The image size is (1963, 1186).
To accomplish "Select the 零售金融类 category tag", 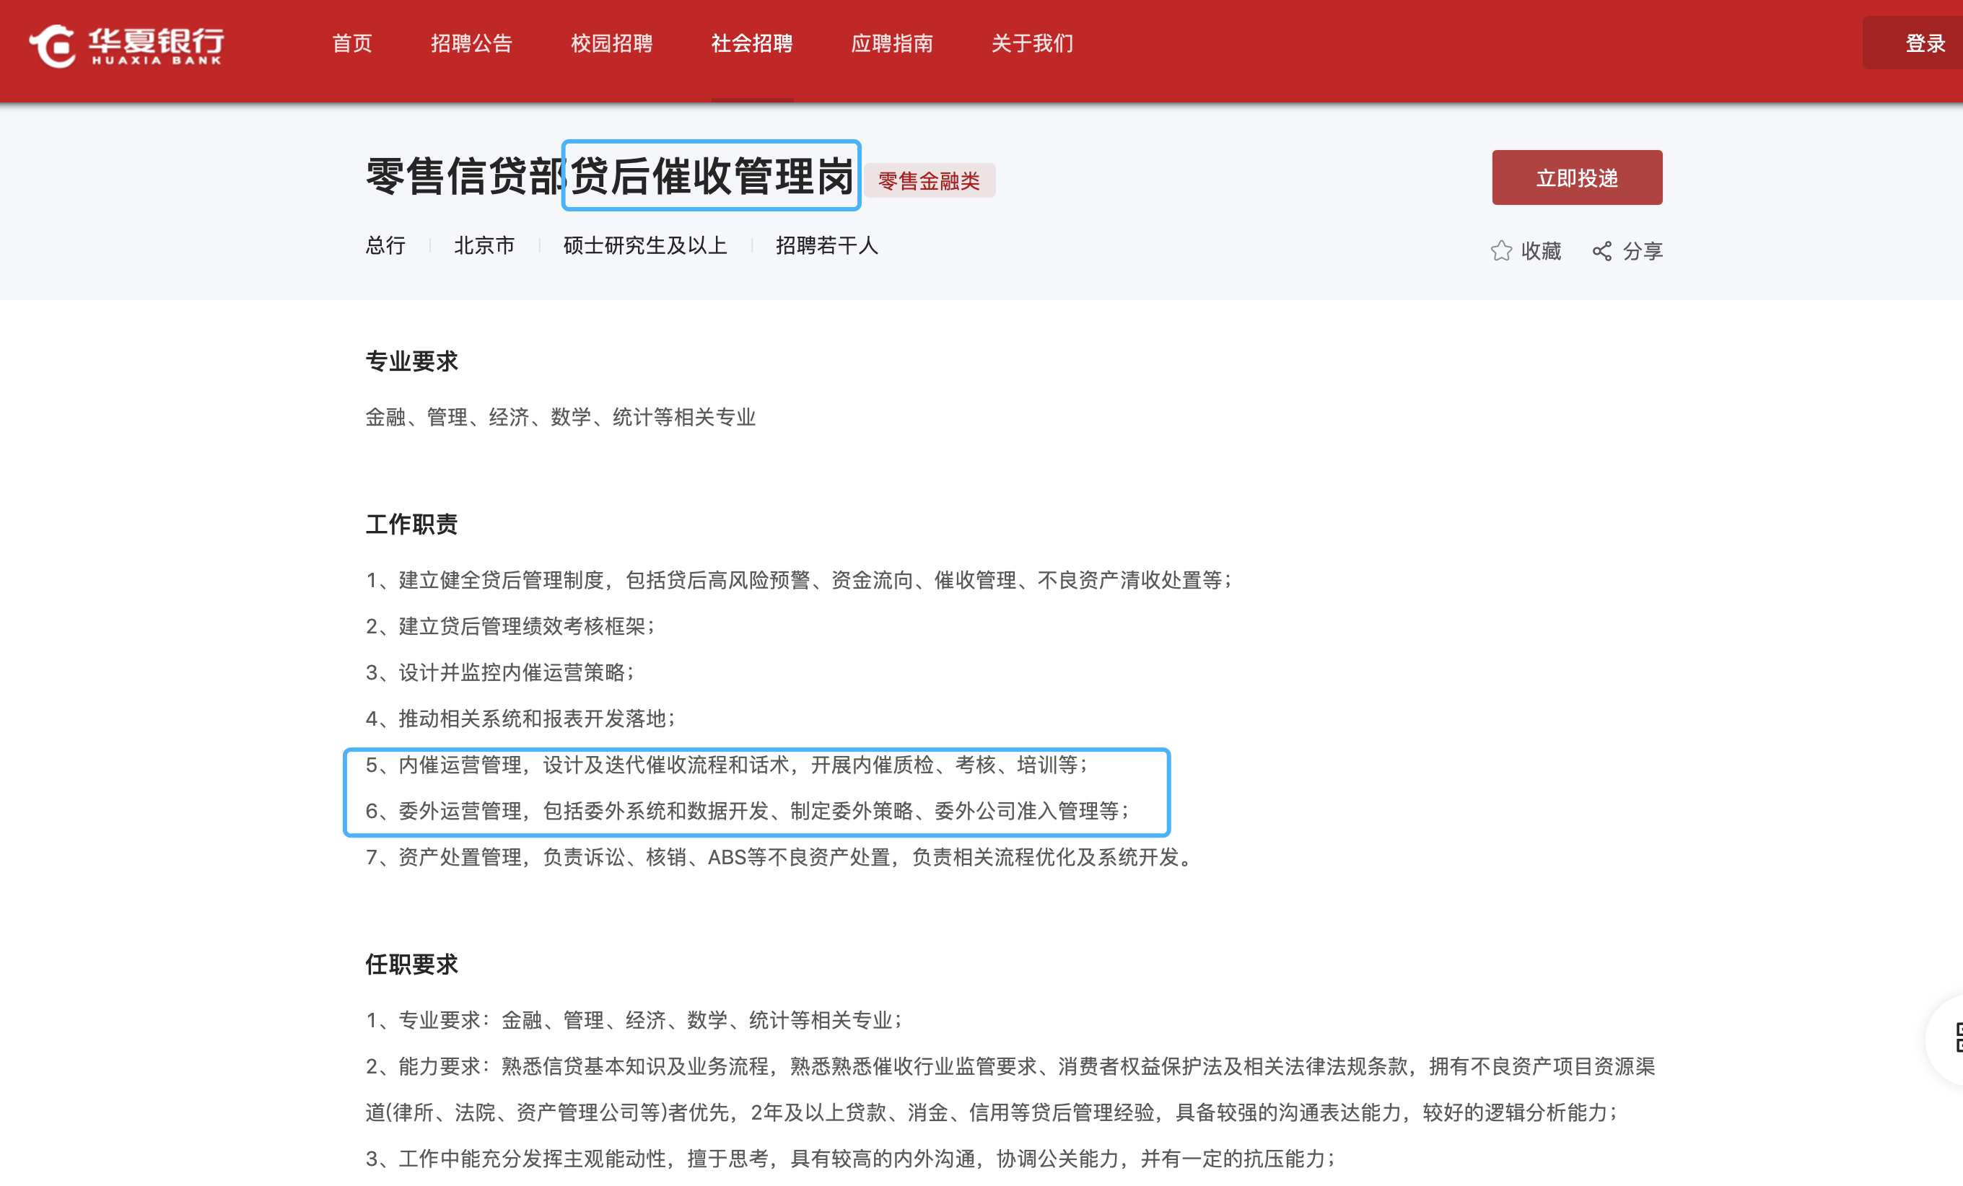I will (930, 182).
